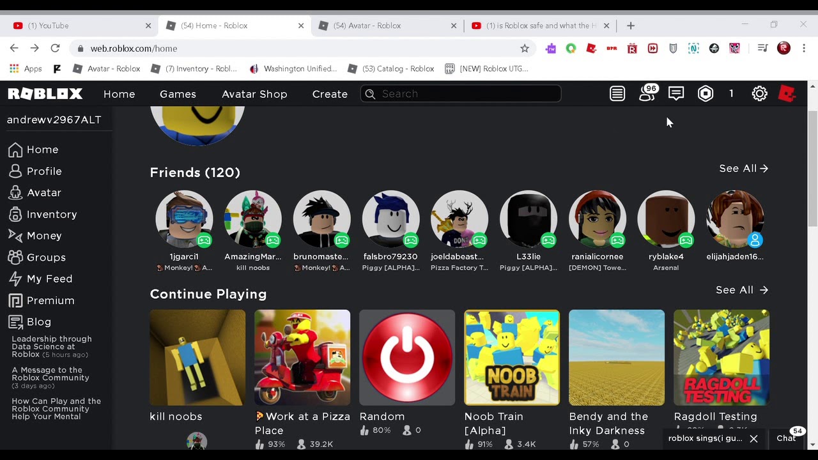Viewport: 818px width, 460px height.
Task: Select Avatar Shop in the top navigation
Action: [x=254, y=94]
